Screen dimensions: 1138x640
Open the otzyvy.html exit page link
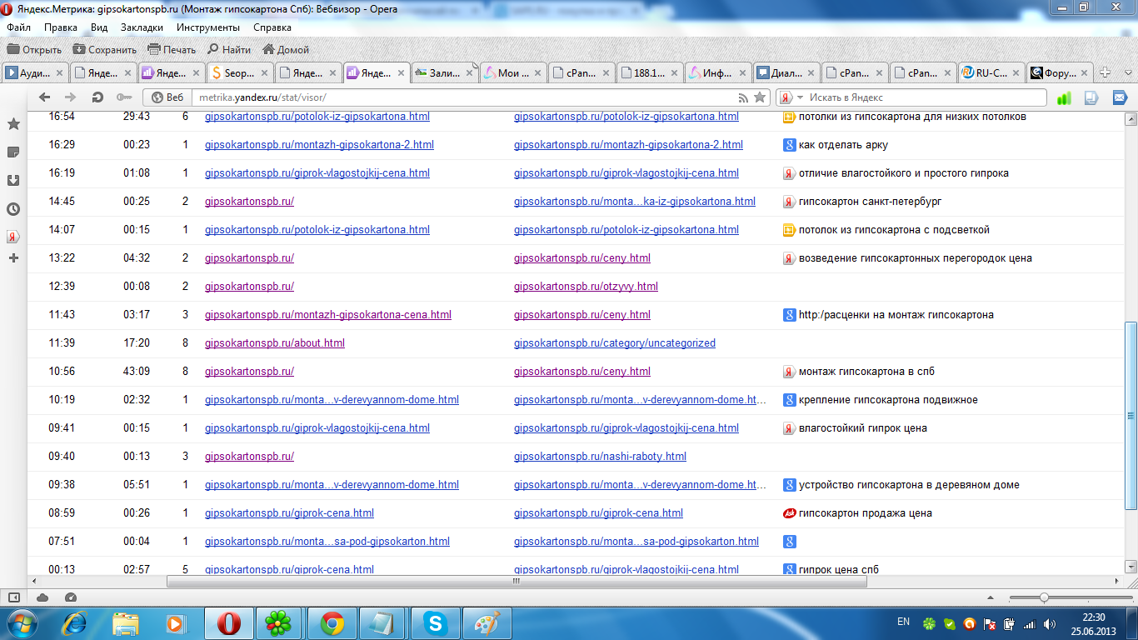(x=586, y=287)
